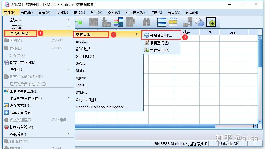Viewport: 265px width, 149px height.
Task: Select 新建查询(N)... menu entry
Action: 161,36
